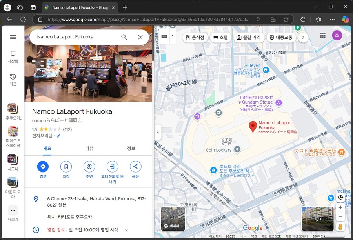Open the browser tab actions menu
The width and height of the screenshot is (353, 240).
(33, 8)
